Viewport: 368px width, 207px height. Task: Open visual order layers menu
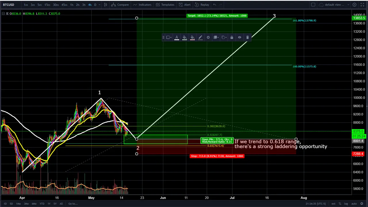click(x=216, y=37)
